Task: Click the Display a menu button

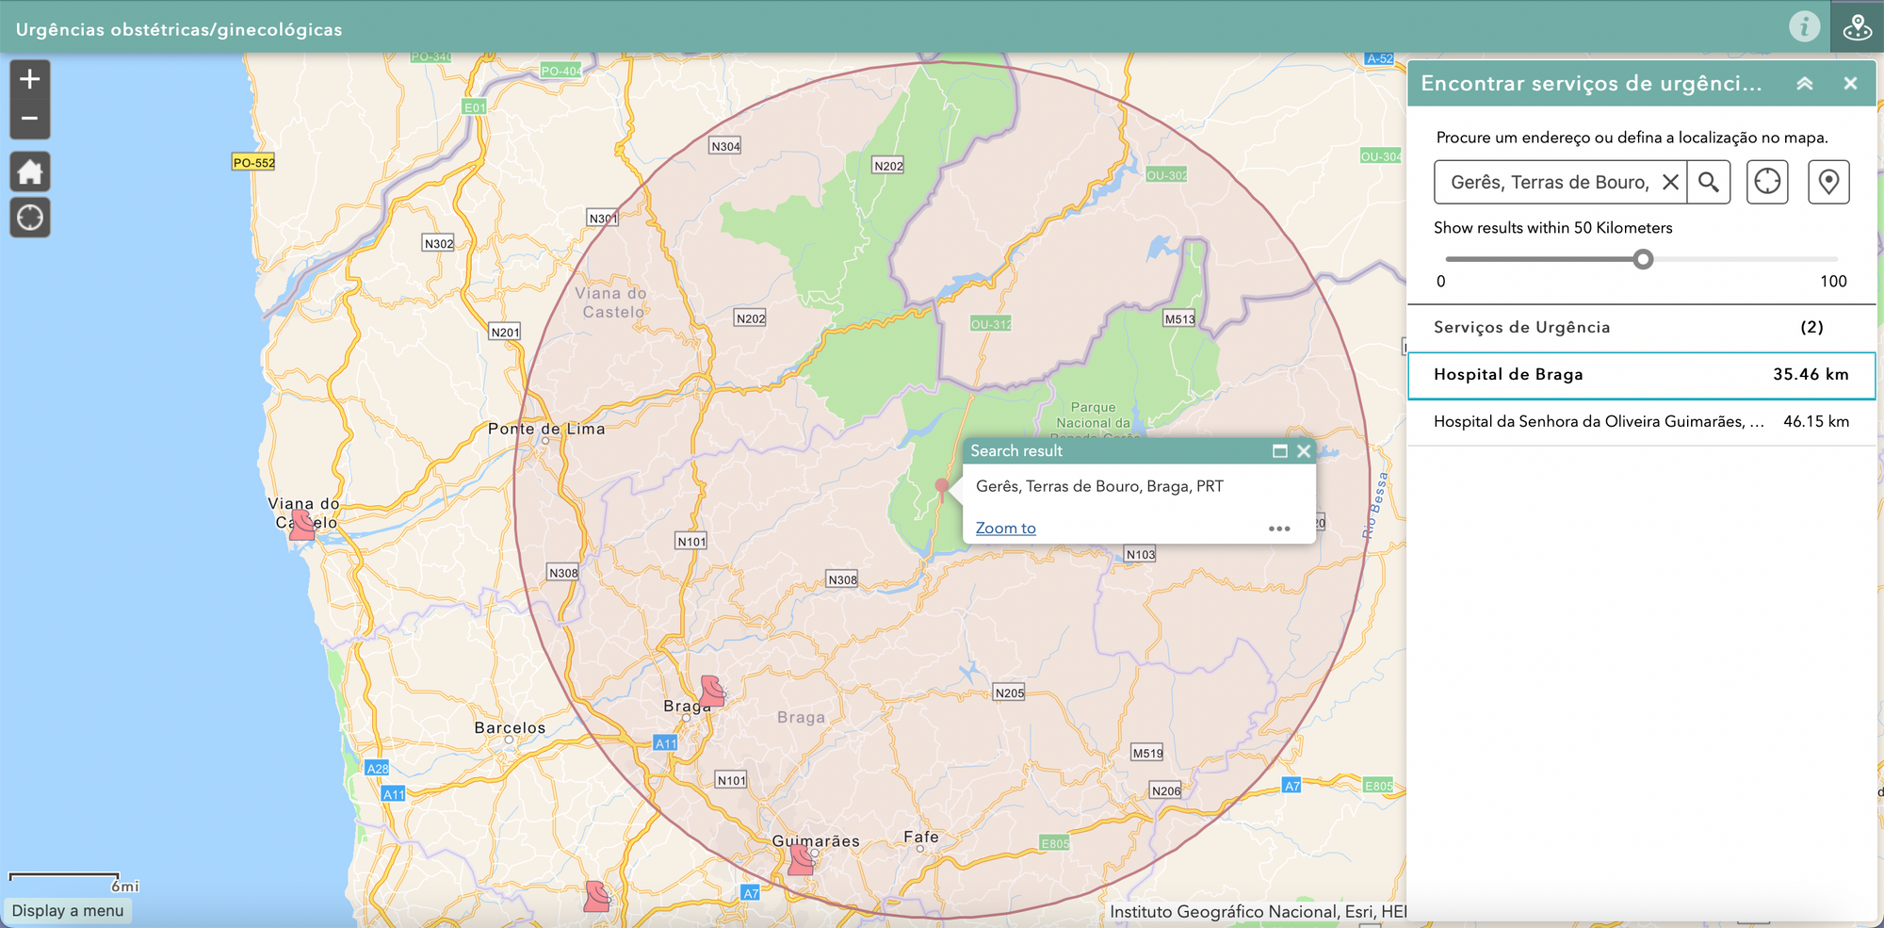Action: [x=68, y=911]
